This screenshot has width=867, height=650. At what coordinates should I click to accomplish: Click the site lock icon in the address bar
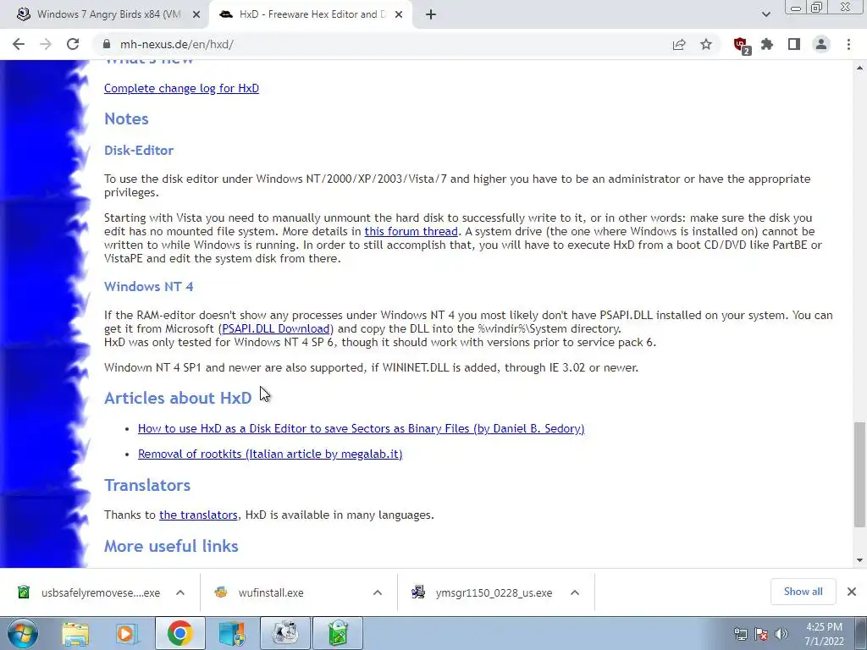coord(107,44)
